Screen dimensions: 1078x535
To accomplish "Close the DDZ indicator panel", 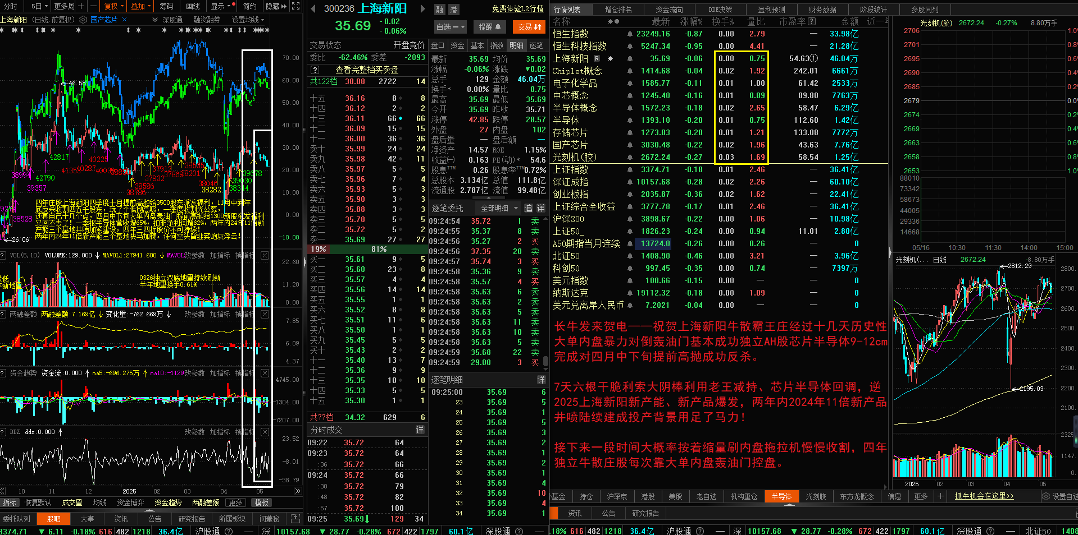I will 265,432.
